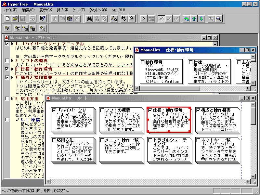Open the ツール(T) menu
This screenshot has height=195, width=260.
pyautogui.click(x=79, y=10)
